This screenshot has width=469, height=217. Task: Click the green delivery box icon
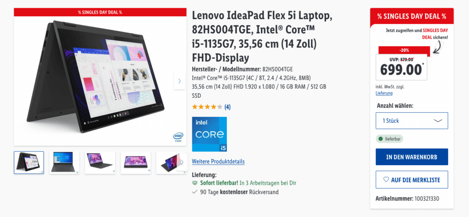click(195, 183)
